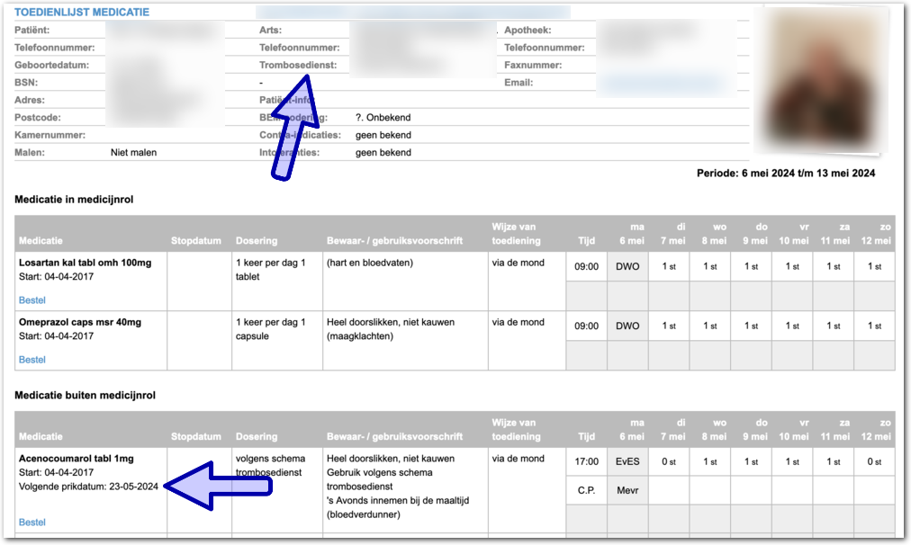
Task: Select the Omeprazol caps msr 40mg name
Action: tap(80, 322)
